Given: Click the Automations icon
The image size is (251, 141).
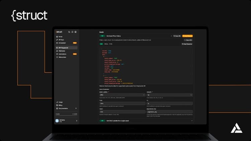Looking at the screenshot, I should coord(57,54).
